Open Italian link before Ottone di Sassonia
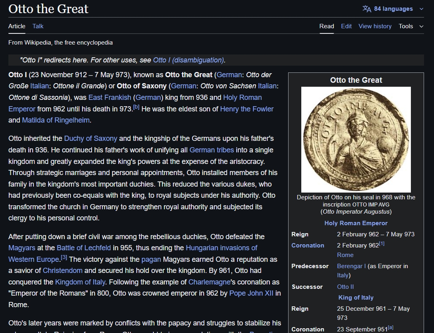 tap(267, 86)
